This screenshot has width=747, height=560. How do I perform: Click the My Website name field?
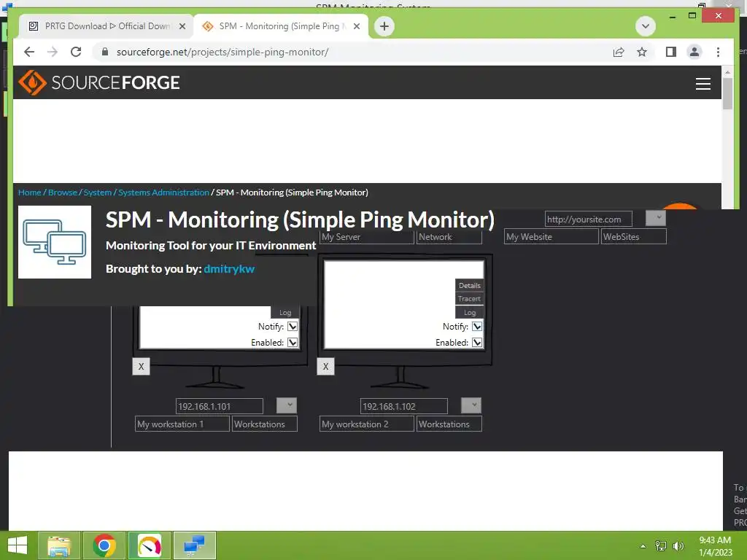pos(551,237)
